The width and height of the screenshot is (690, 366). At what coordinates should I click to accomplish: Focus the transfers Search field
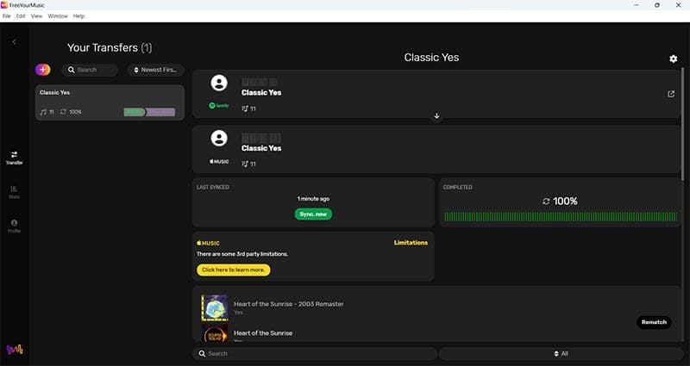pyautogui.click(x=91, y=70)
